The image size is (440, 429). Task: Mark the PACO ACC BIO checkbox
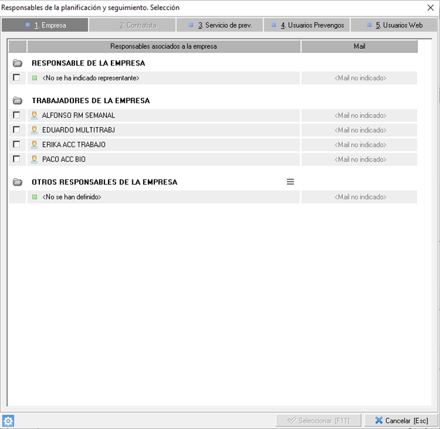tap(17, 159)
